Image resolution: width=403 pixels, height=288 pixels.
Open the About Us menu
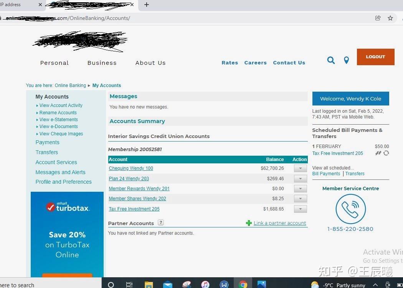click(150, 63)
